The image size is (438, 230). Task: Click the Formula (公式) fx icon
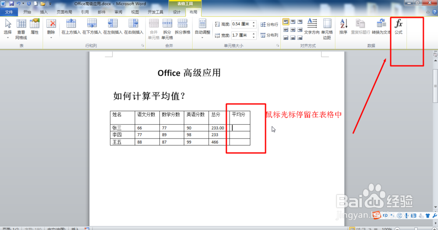tap(398, 27)
